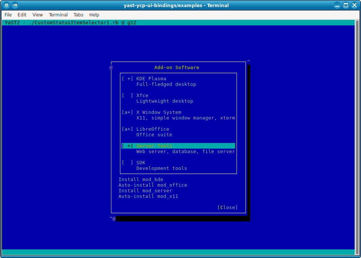Minimize the Terminal window
The width and height of the screenshot is (361, 258).
[338, 5]
